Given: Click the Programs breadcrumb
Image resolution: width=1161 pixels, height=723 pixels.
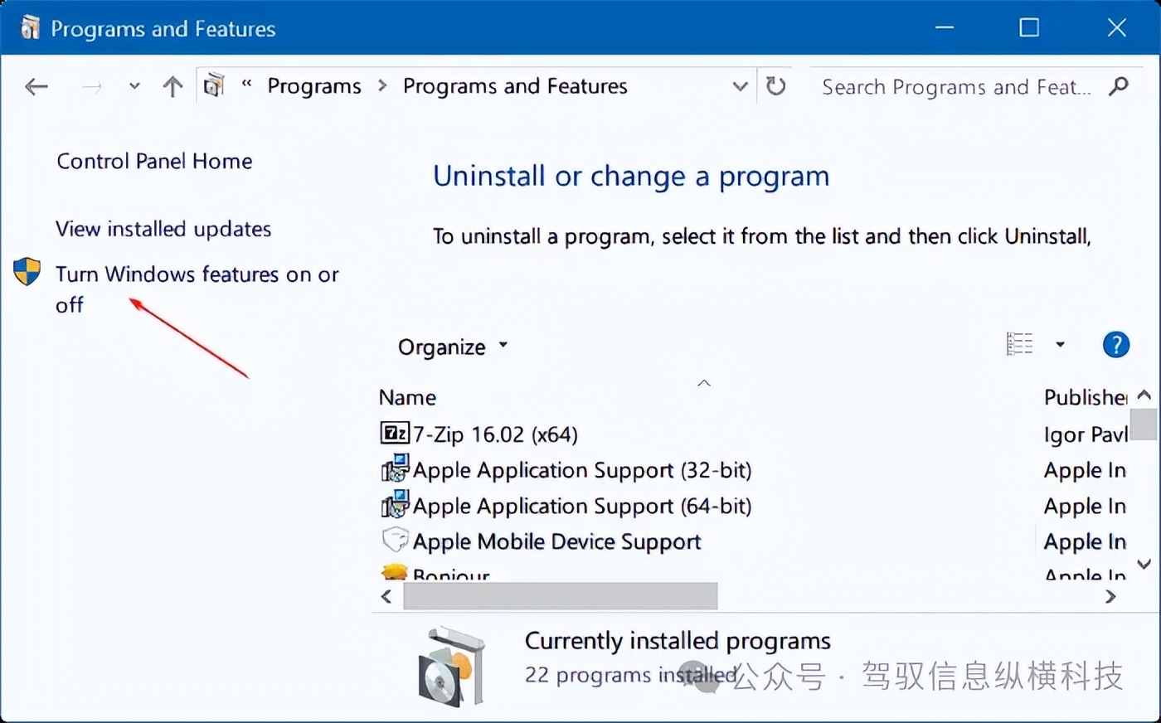Looking at the screenshot, I should tap(313, 85).
